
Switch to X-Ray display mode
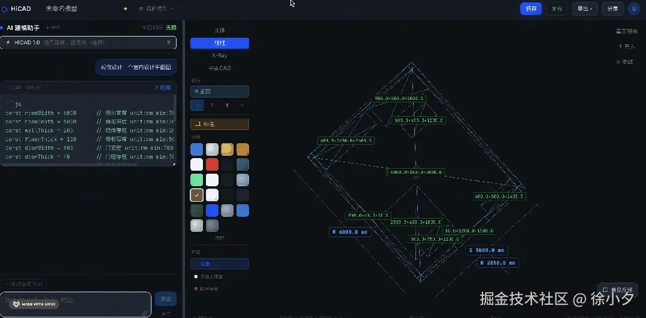[x=220, y=56]
